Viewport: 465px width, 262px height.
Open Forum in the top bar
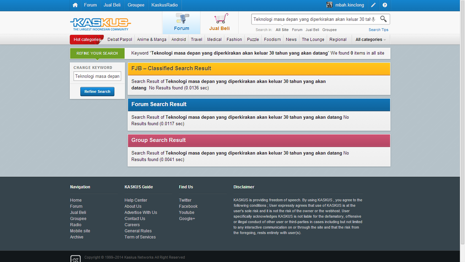(90, 5)
